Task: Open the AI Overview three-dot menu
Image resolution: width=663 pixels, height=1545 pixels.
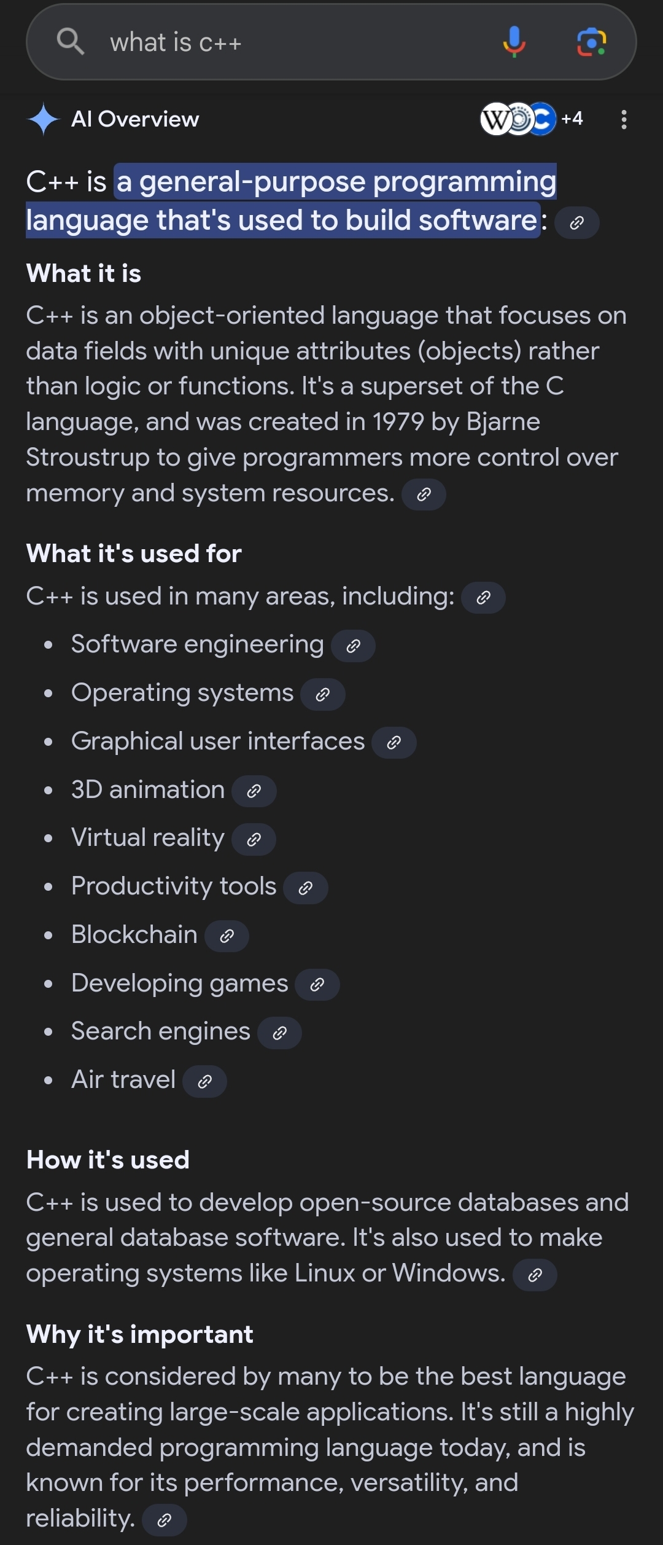Action: point(624,119)
